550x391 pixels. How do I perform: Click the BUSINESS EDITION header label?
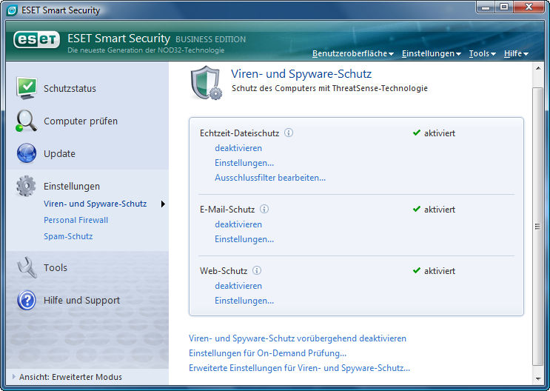pos(210,39)
